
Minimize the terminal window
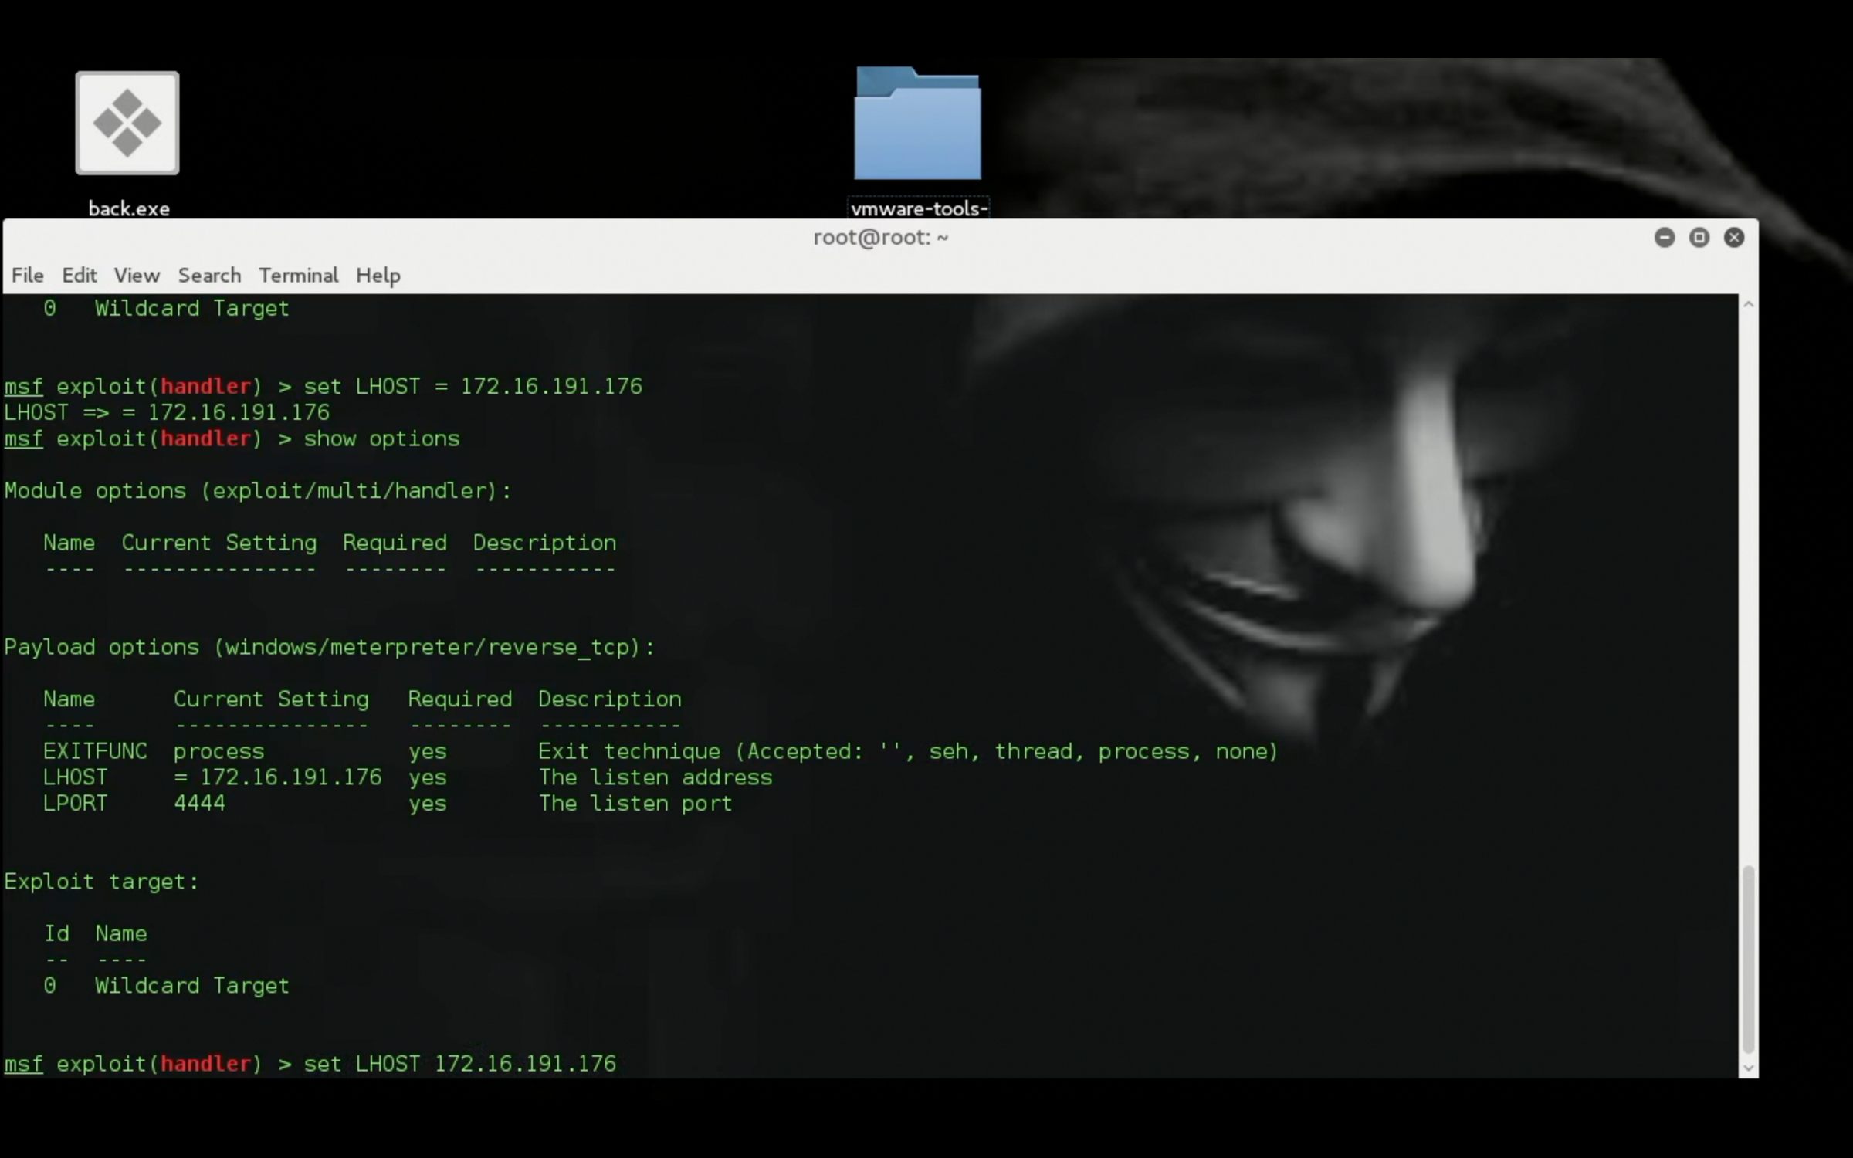[x=1665, y=238]
